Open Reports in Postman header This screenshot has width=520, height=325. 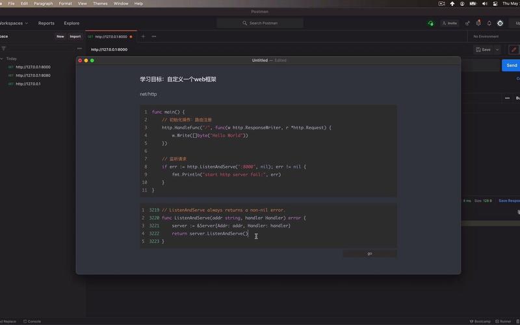pos(46,23)
